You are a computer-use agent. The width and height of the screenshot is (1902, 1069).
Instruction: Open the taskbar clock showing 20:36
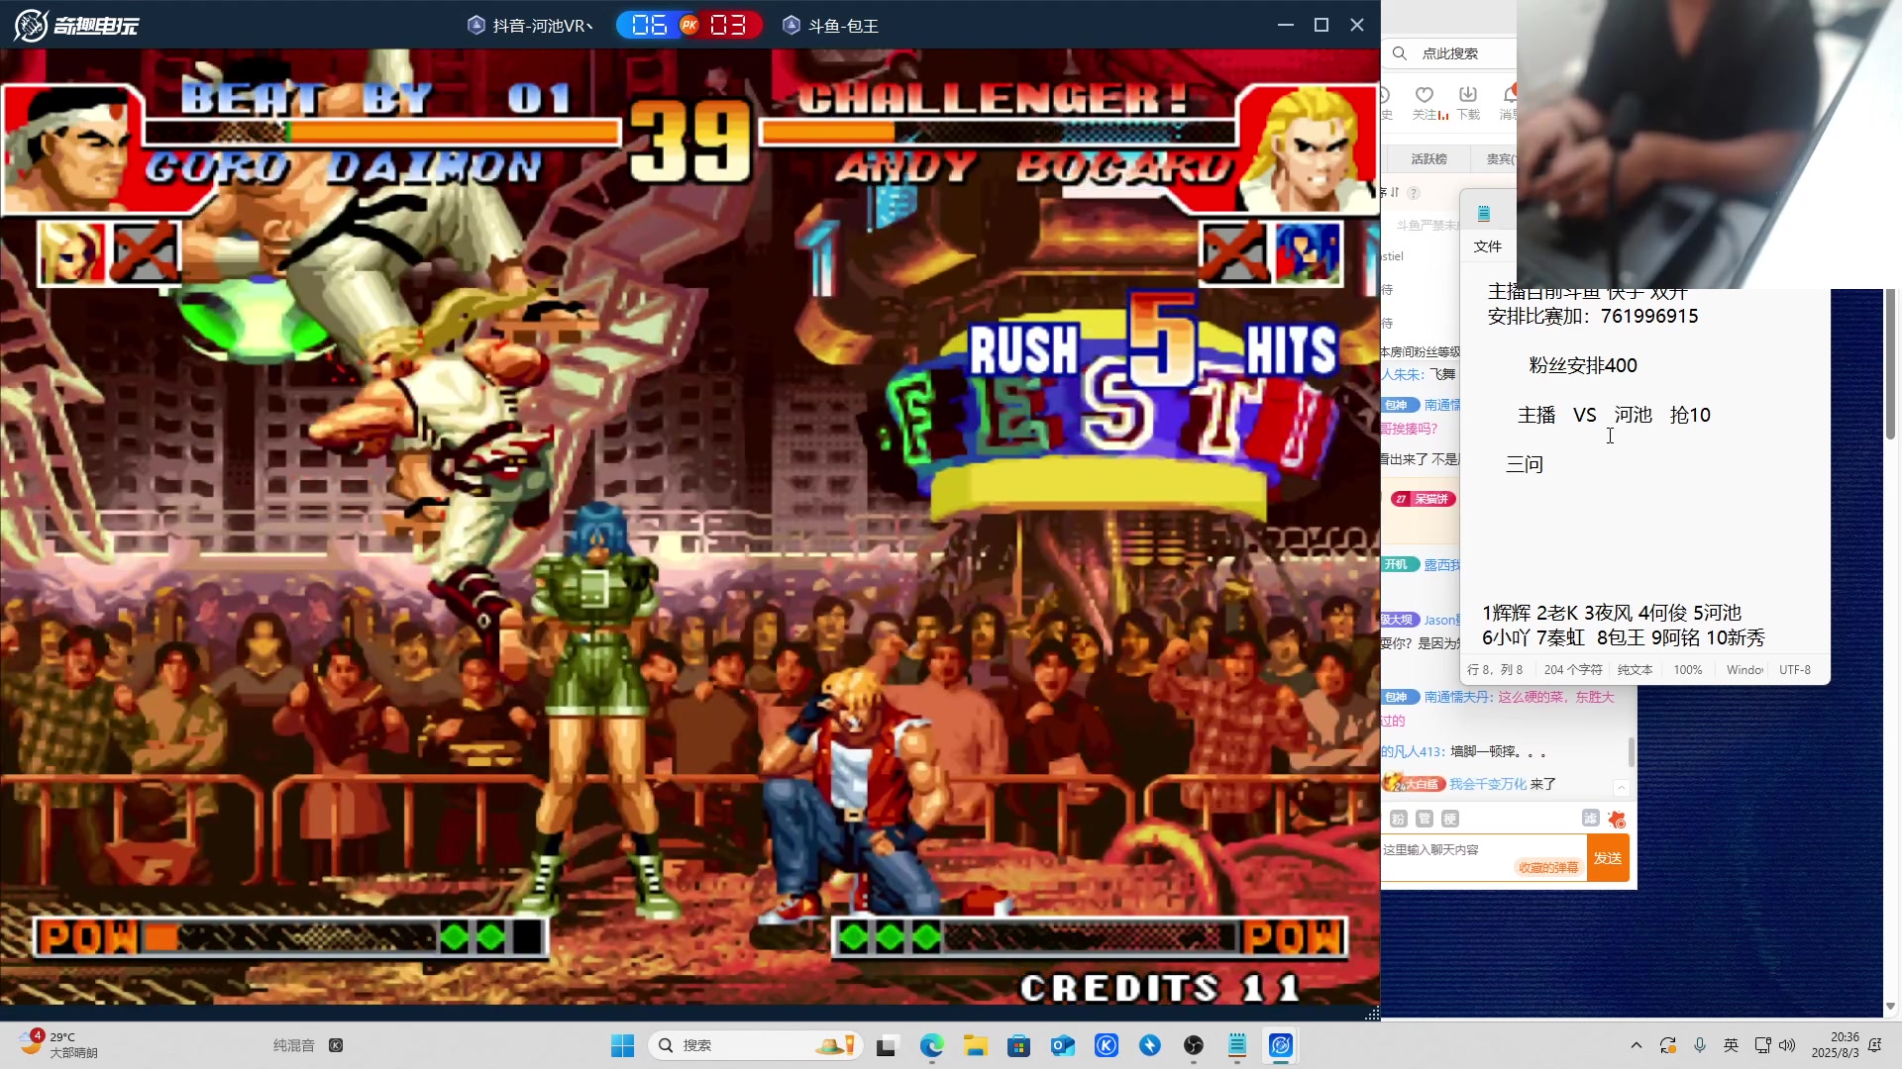(x=1835, y=1045)
